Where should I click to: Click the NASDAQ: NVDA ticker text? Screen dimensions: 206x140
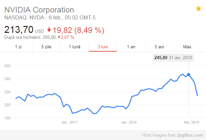pyautogui.click(x=24, y=17)
